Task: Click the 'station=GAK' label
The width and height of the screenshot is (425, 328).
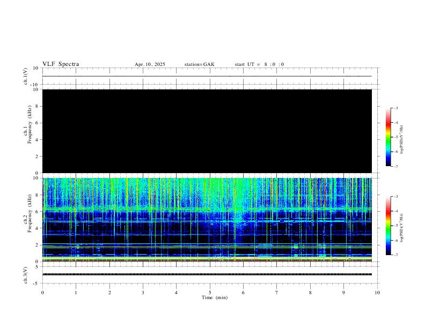Action: click(199, 64)
